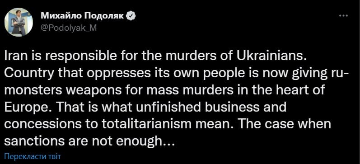Click the word "Iran" in the tweet
Screen dimensions: 360x164
point(13,57)
